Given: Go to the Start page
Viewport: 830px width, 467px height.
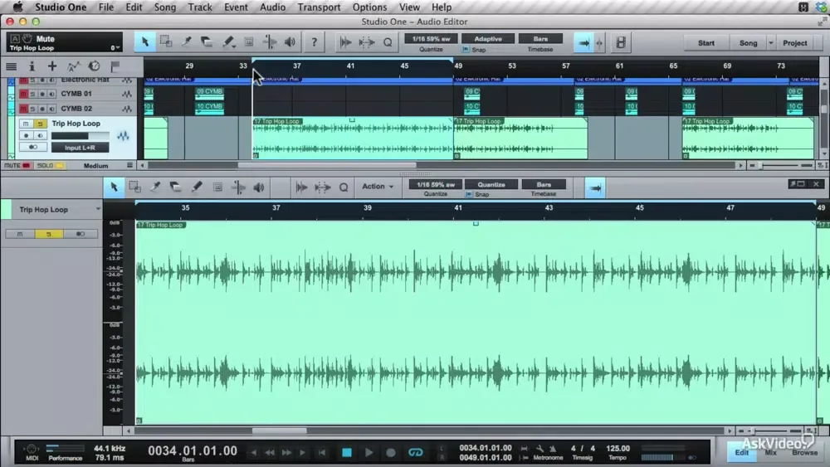Looking at the screenshot, I should pyautogui.click(x=705, y=43).
